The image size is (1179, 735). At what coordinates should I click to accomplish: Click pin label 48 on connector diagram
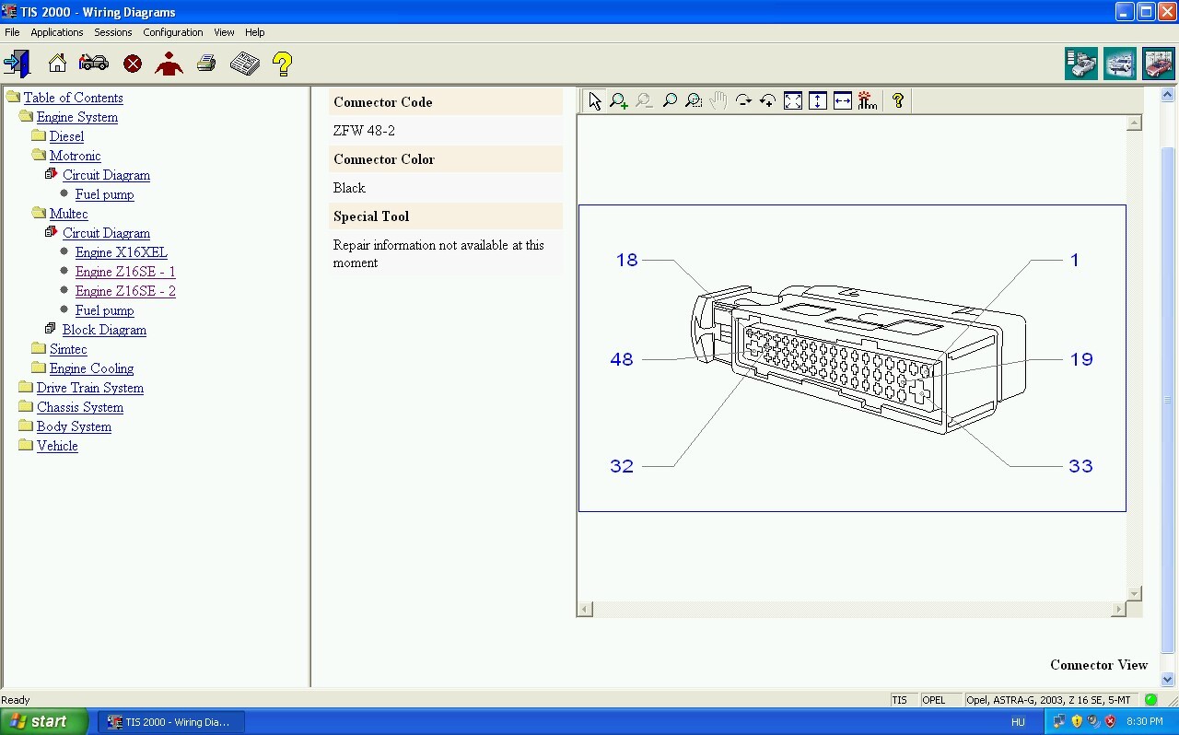(x=622, y=359)
